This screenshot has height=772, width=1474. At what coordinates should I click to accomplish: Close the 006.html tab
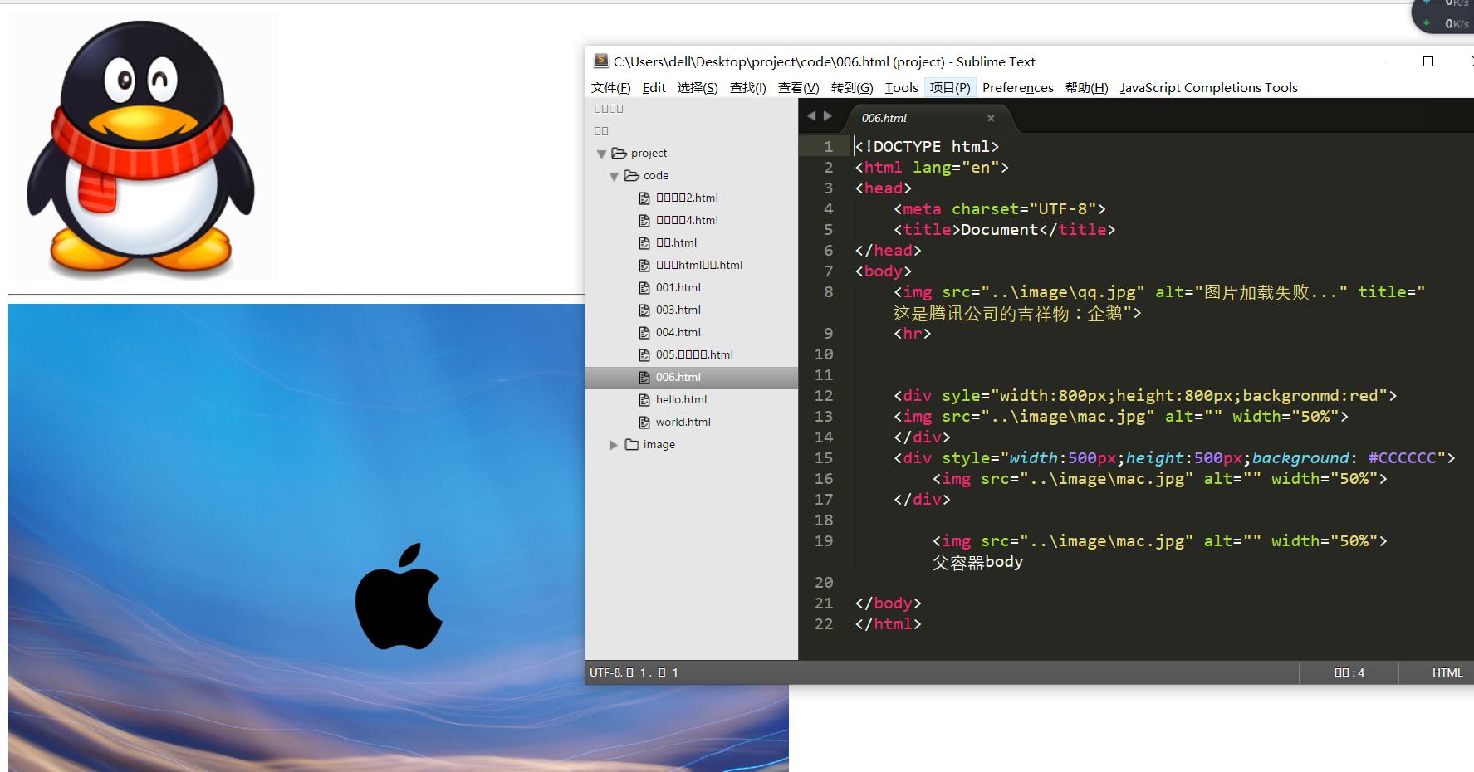click(991, 118)
